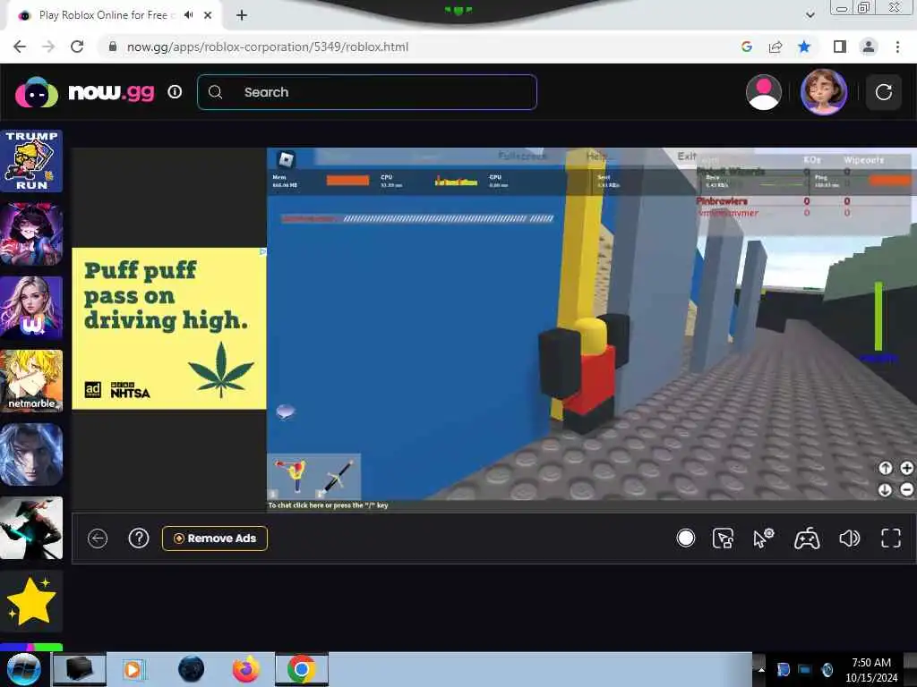Viewport: 917px width, 687px height.
Task: Click the now.gg logo
Action: [85, 92]
